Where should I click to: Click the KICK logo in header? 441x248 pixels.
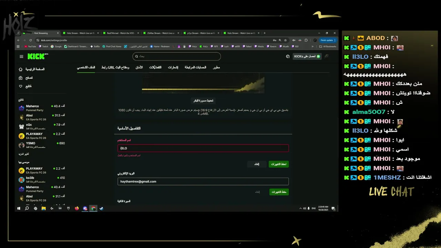tap(35, 56)
